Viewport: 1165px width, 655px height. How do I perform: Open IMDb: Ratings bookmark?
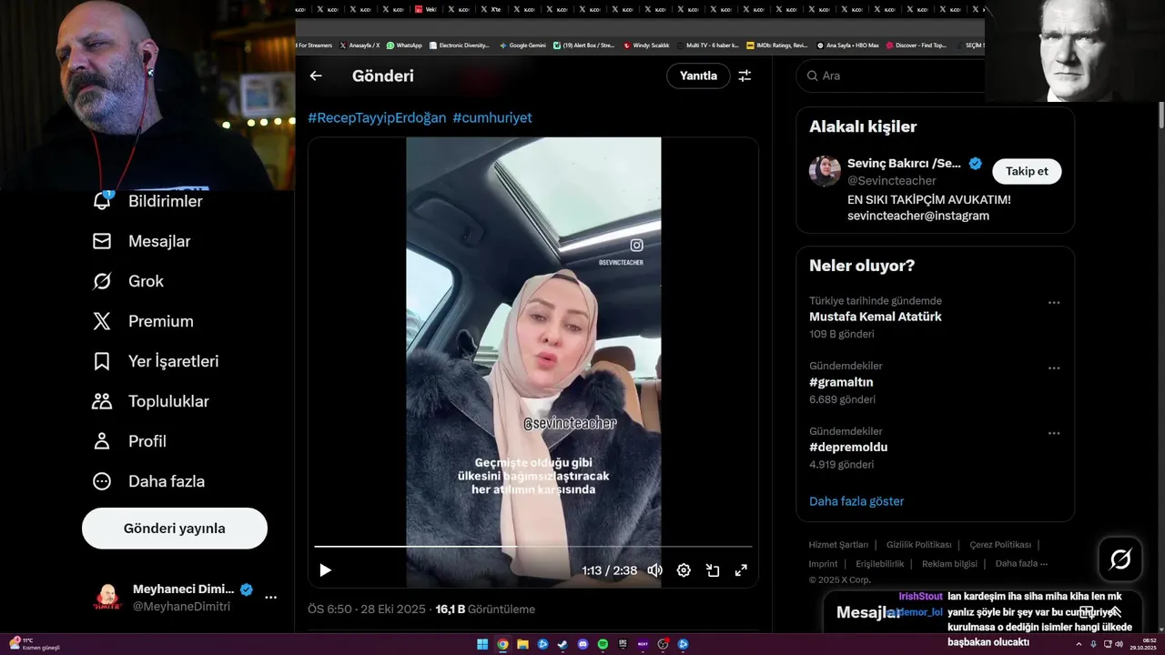tap(776, 45)
